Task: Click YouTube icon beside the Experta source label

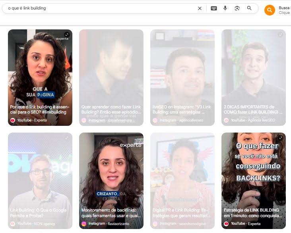Action: tap(13, 120)
